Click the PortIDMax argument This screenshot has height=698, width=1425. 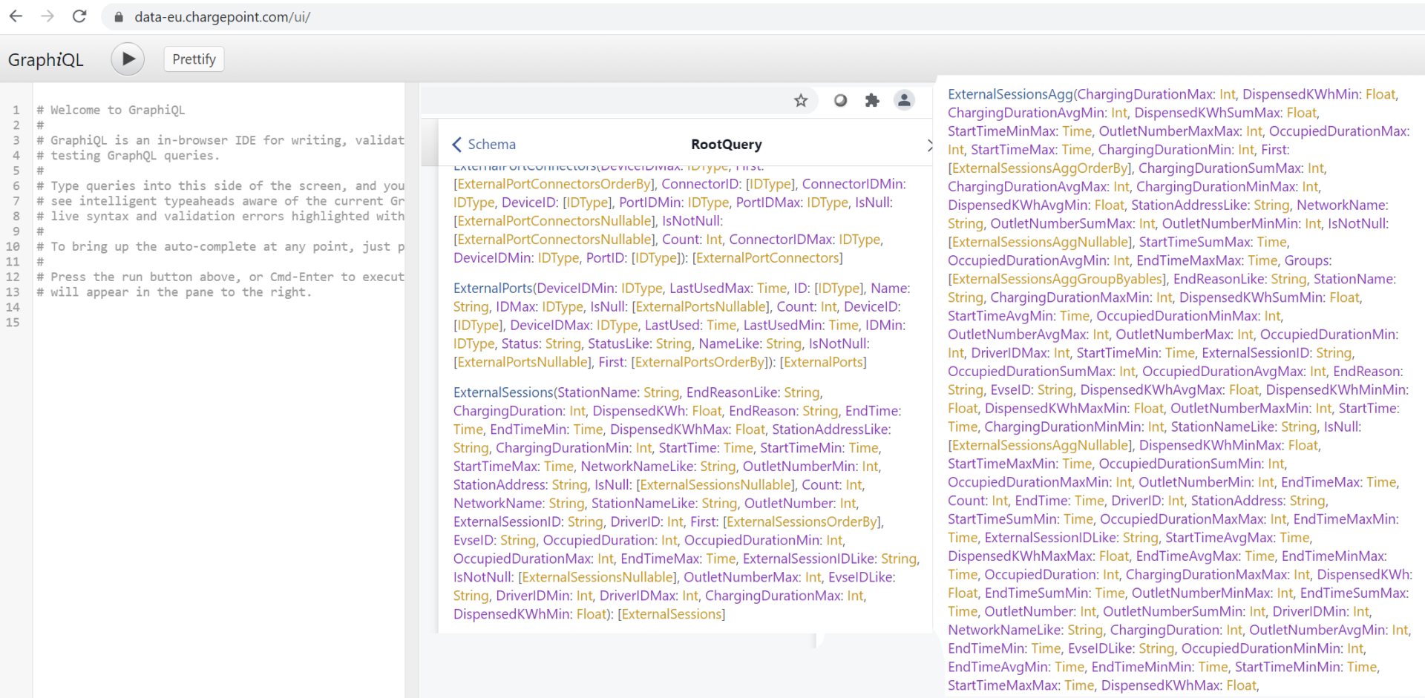coord(767,203)
